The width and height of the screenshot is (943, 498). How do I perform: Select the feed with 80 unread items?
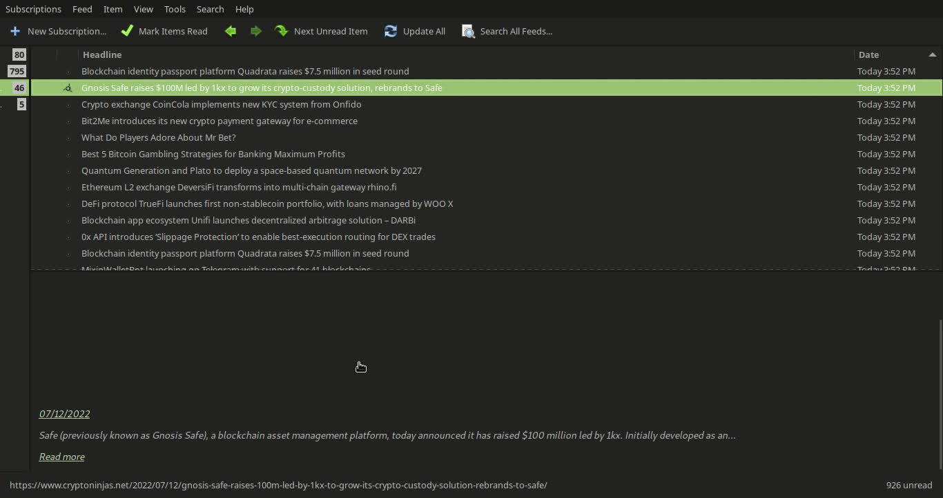[x=19, y=54]
